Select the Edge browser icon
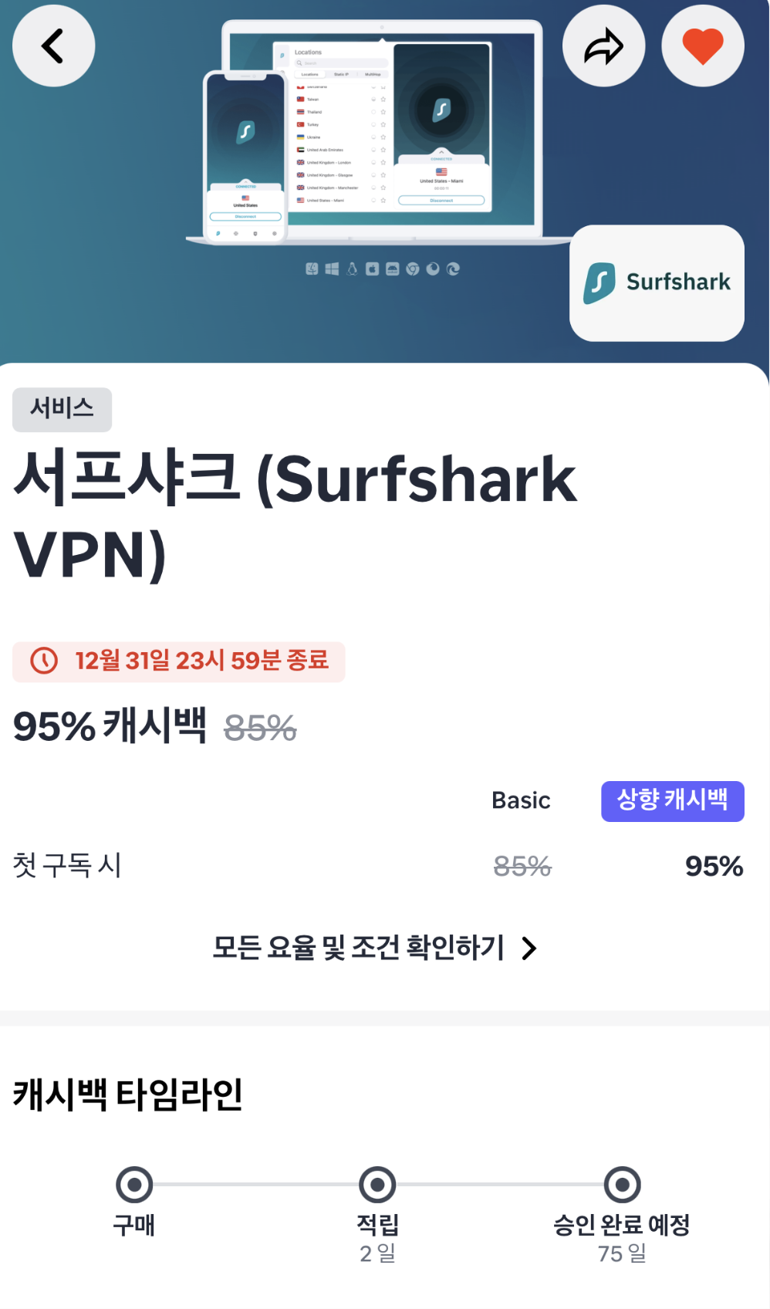 453,269
